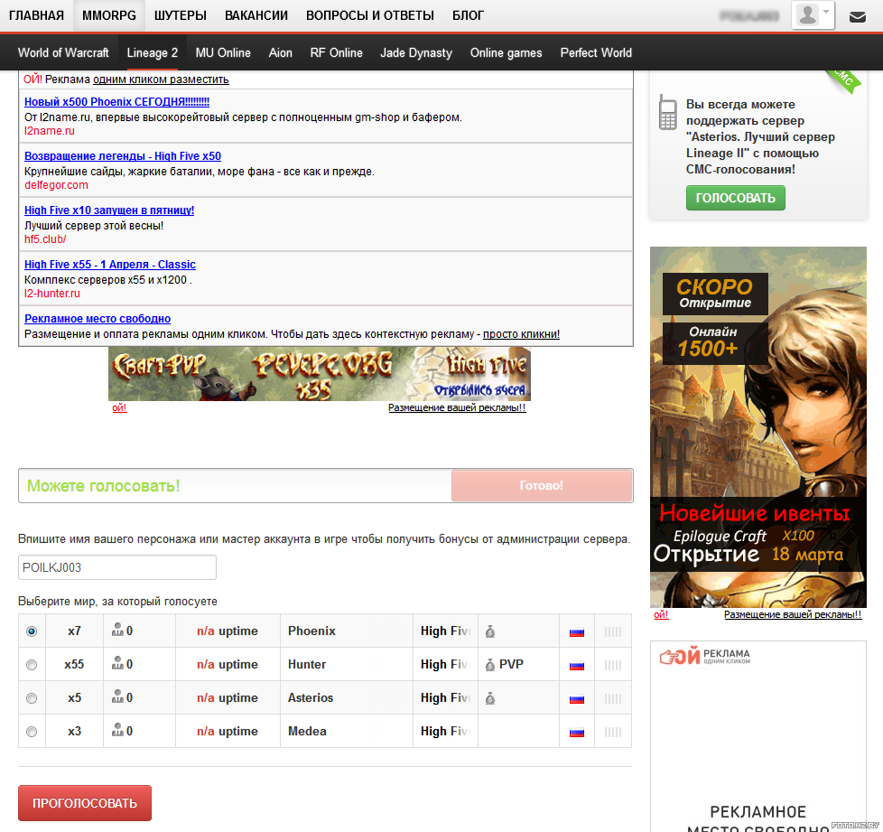This screenshot has height=832, width=883.
Task: Click the Russian flag in Medea row
Action: [x=577, y=733]
